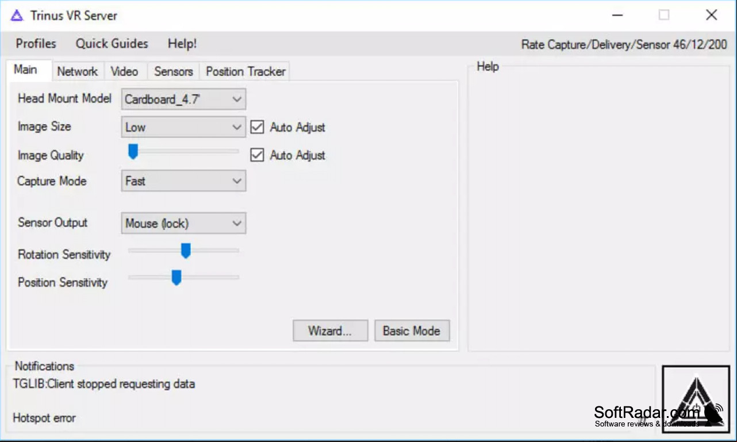
Task: Expand the Sensor Output dropdown
Action: coord(183,224)
